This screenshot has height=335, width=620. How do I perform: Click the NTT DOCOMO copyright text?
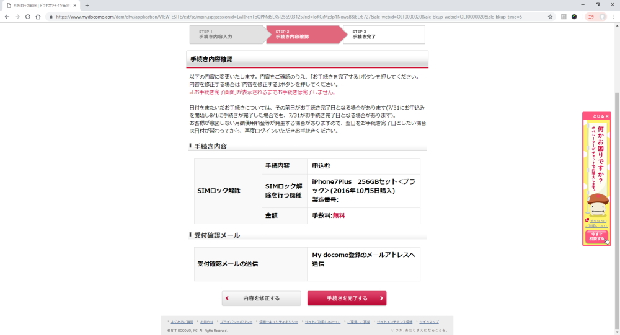pos(197,331)
